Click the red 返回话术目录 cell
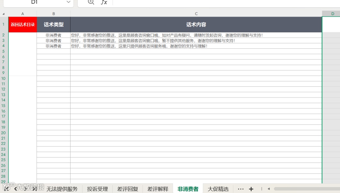 point(23,25)
